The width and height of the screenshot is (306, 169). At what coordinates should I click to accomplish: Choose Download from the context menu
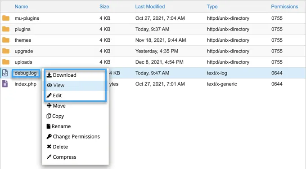pos(75,75)
